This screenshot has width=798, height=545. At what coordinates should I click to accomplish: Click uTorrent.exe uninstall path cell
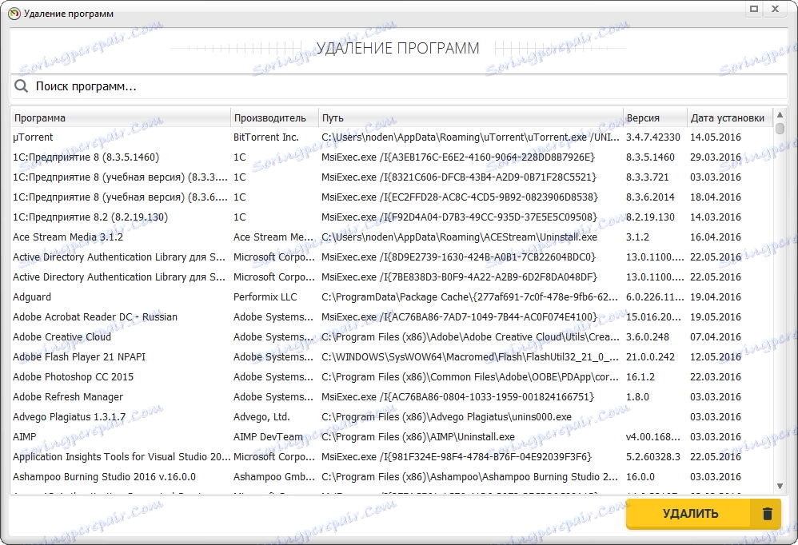(x=470, y=137)
